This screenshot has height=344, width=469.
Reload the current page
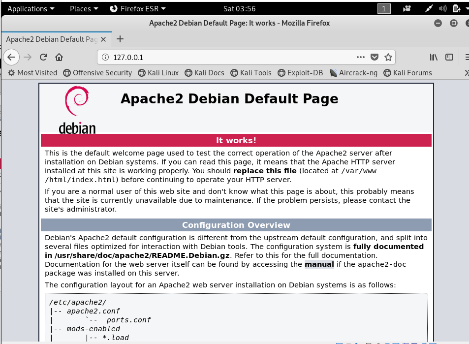coord(43,57)
